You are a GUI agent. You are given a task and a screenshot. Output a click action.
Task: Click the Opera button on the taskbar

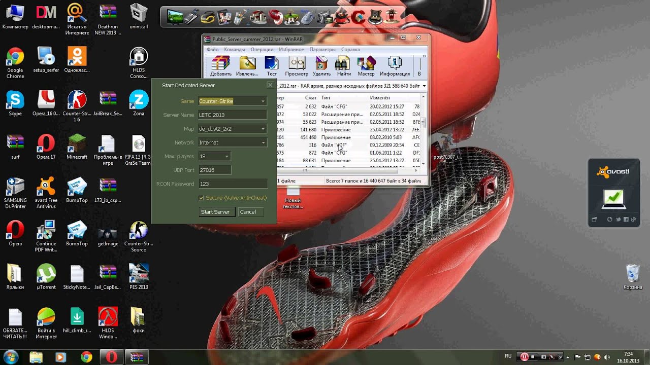point(111,357)
